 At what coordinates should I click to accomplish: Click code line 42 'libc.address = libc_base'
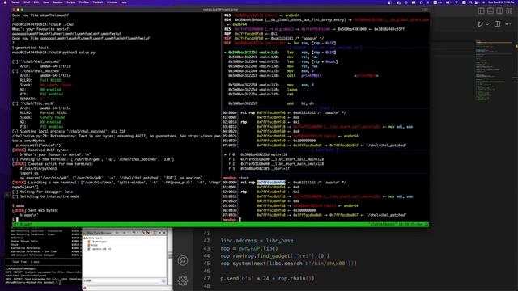(257, 241)
